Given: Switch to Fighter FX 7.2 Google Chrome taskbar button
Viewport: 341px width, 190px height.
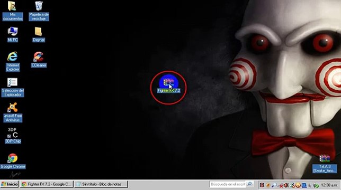Looking at the screenshot, I should tap(47, 184).
